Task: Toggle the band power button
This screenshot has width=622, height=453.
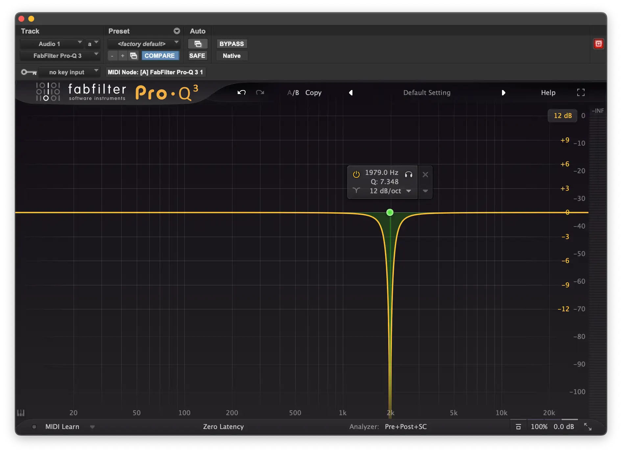Action: pyautogui.click(x=356, y=174)
